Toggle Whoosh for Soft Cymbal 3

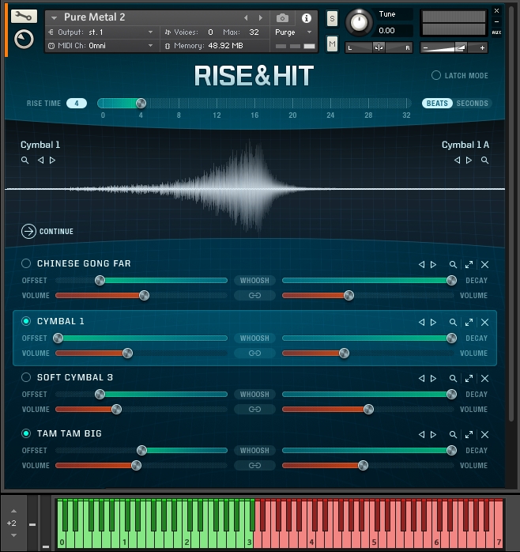(254, 395)
